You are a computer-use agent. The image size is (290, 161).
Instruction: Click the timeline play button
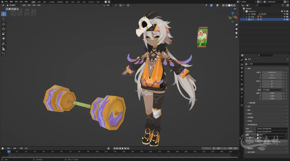tap(122, 149)
